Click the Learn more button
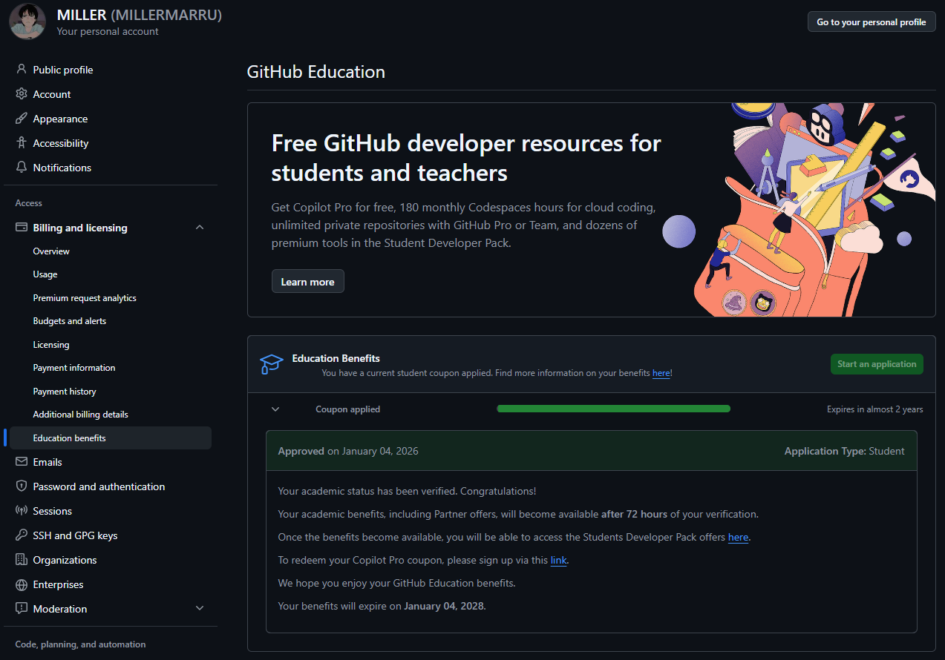 307,282
